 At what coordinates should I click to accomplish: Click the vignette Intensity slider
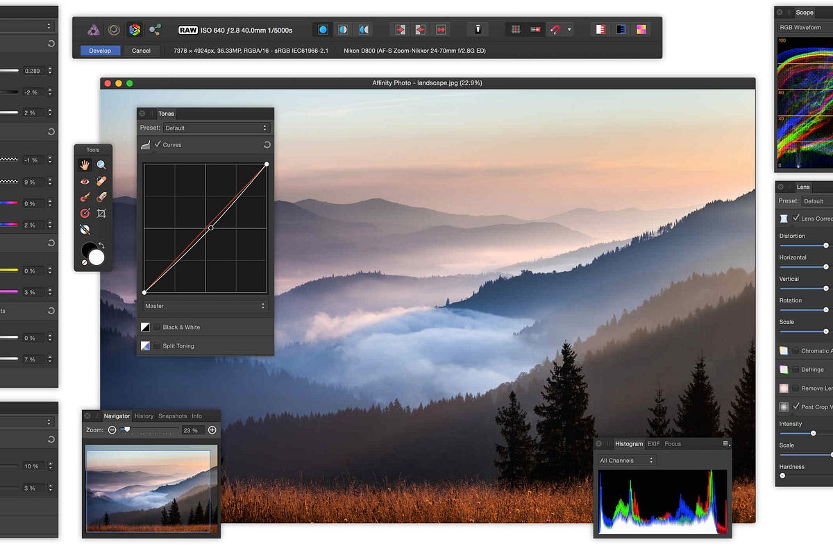click(805, 433)
